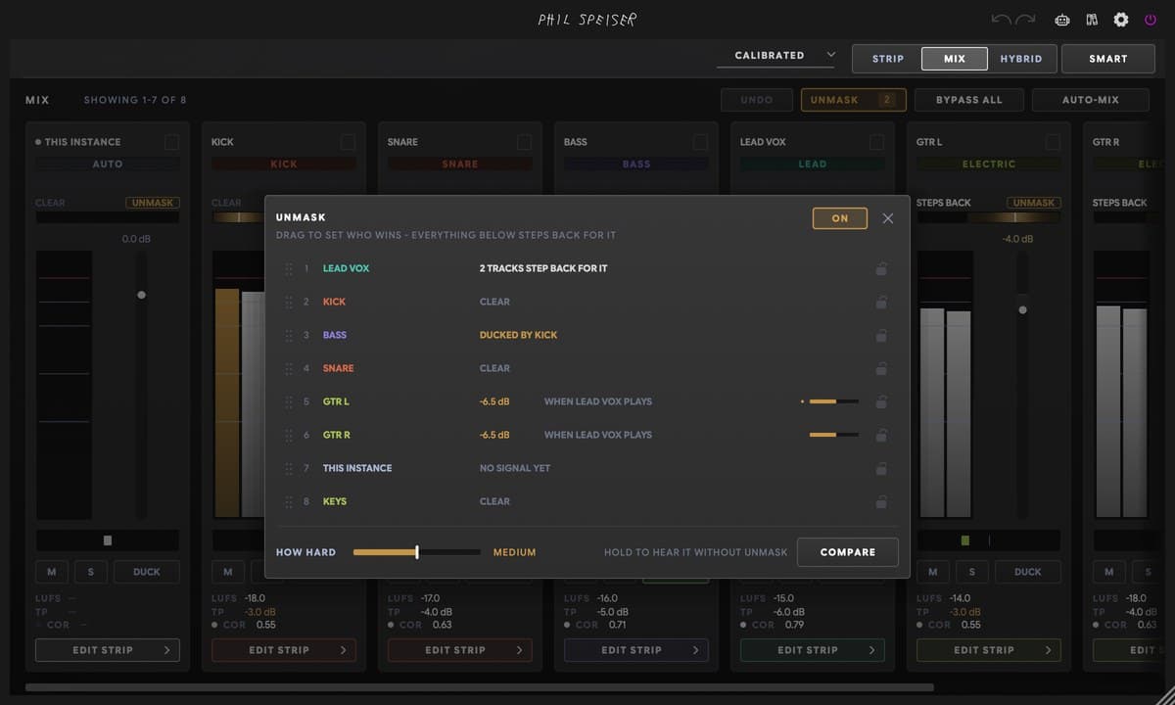Click the lock icon on LEAD VOX row
Viewport: 1175px width, 705px height.
[x=881, y=268]
